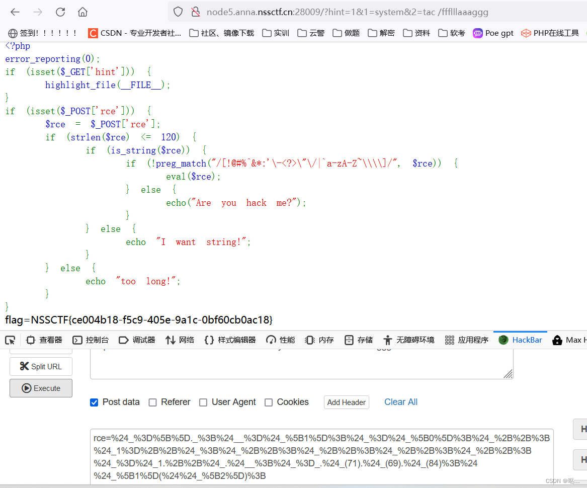Enable the Cookies checkbox
This screenshot has height=488, width=587.
tap(269, 402)
